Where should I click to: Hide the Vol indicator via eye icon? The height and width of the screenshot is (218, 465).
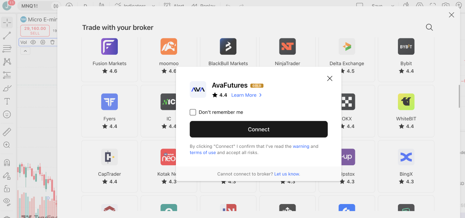coord(33,42)
